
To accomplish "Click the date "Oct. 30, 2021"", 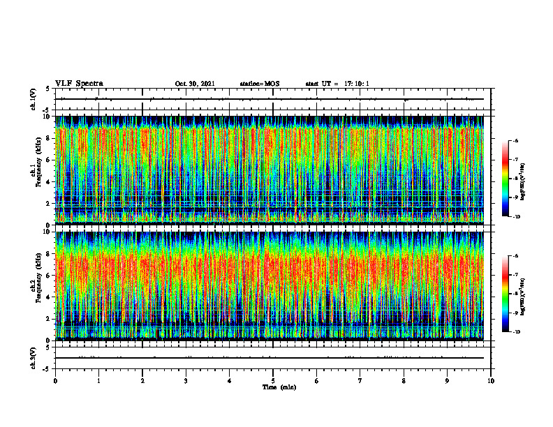I will point(195,84).
